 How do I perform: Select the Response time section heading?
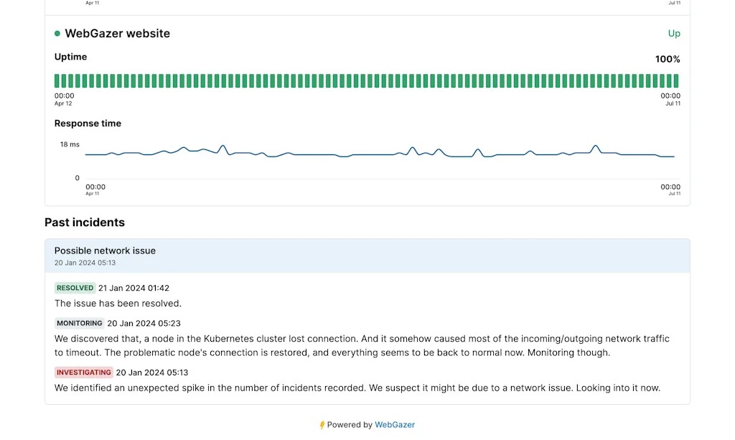pos(88,123)
